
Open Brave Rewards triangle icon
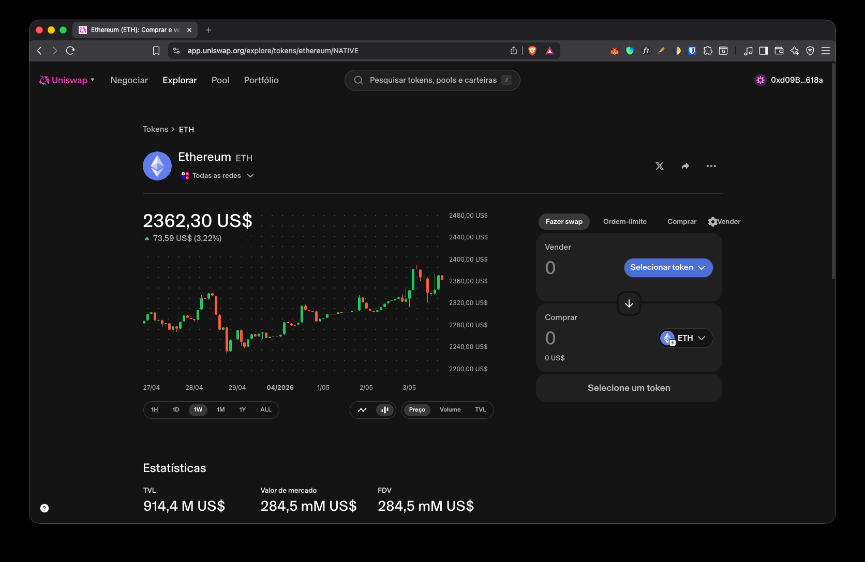click(x=549, y=51)
